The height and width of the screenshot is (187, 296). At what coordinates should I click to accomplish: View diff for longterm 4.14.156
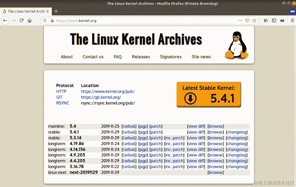coord(196,150)
